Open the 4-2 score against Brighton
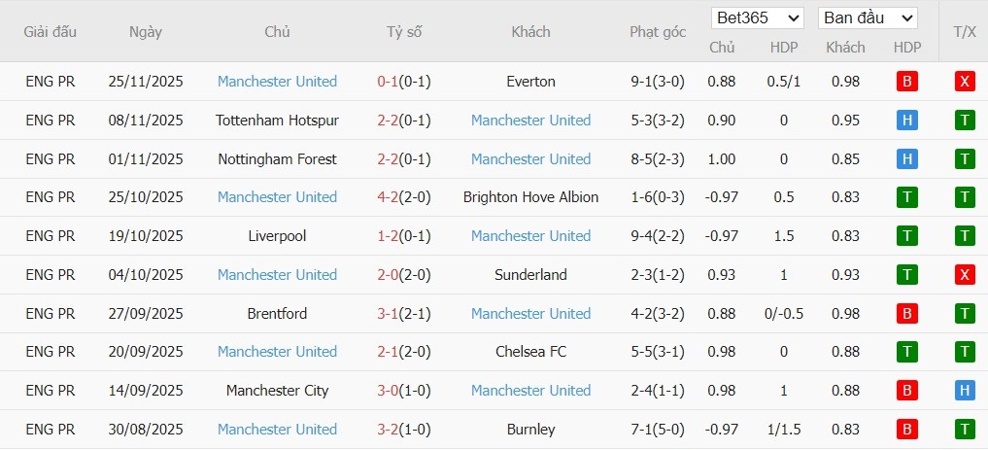 (x=389, y=197)
